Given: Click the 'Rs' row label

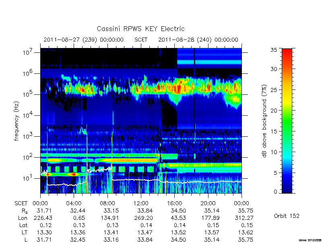Looking at the screenshot, I should (25, 211).
